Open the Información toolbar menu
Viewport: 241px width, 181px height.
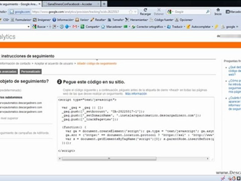click(63, 20)
